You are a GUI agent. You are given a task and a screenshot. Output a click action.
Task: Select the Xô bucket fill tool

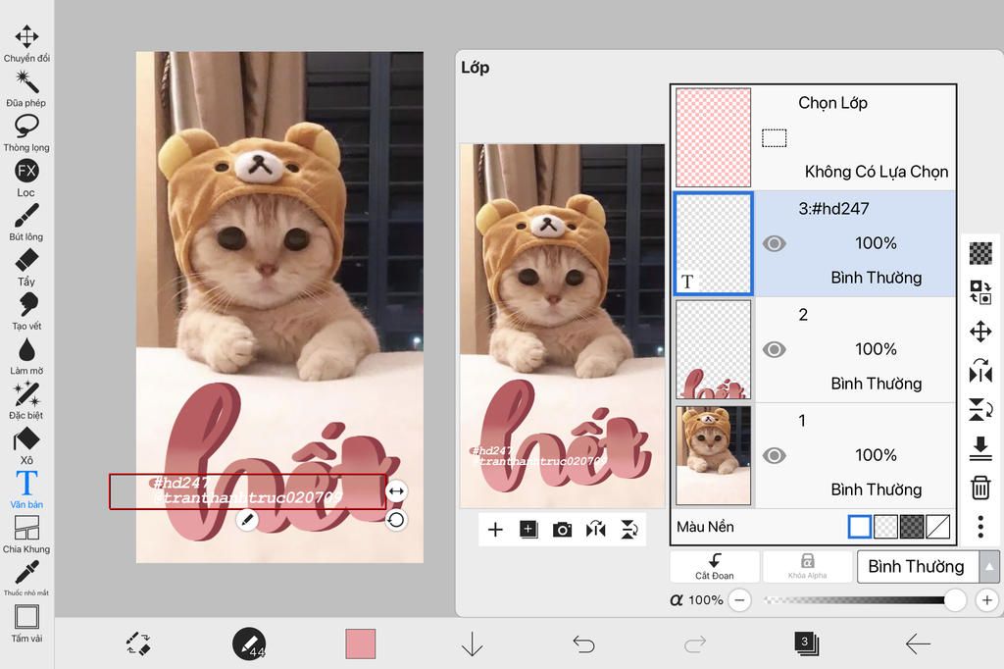tap(26, 446)
